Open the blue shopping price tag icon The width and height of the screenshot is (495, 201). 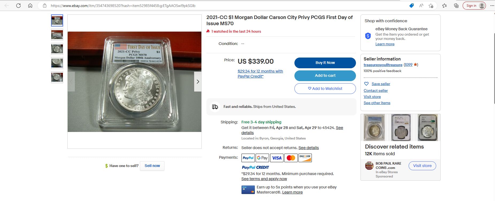(412, 6)
